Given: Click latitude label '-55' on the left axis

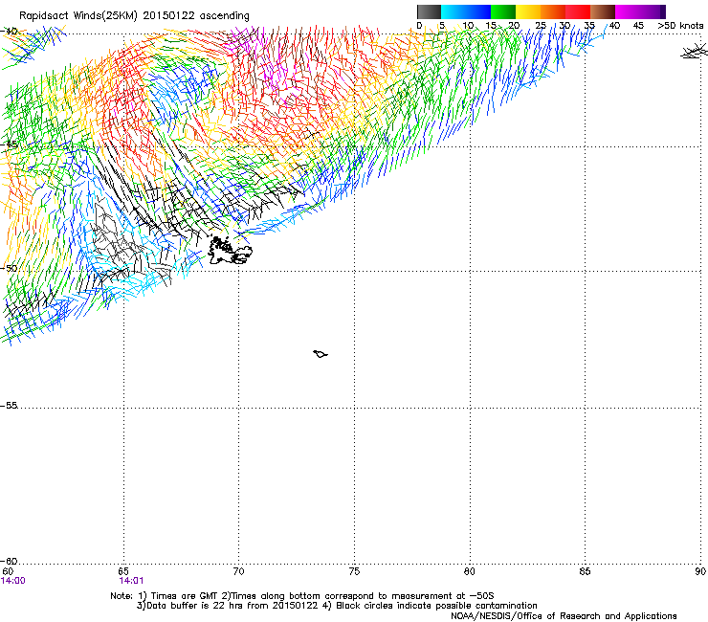Looking at the screenshot, I should pyautogui.click(x=9, y=406).
